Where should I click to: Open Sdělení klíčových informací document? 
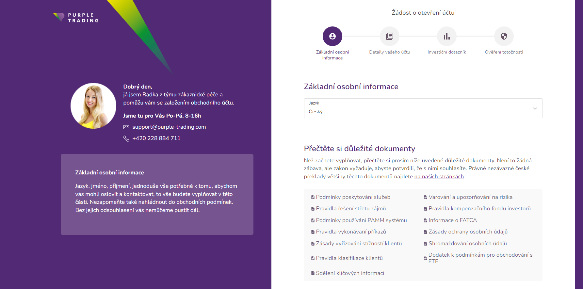(350, 273)
